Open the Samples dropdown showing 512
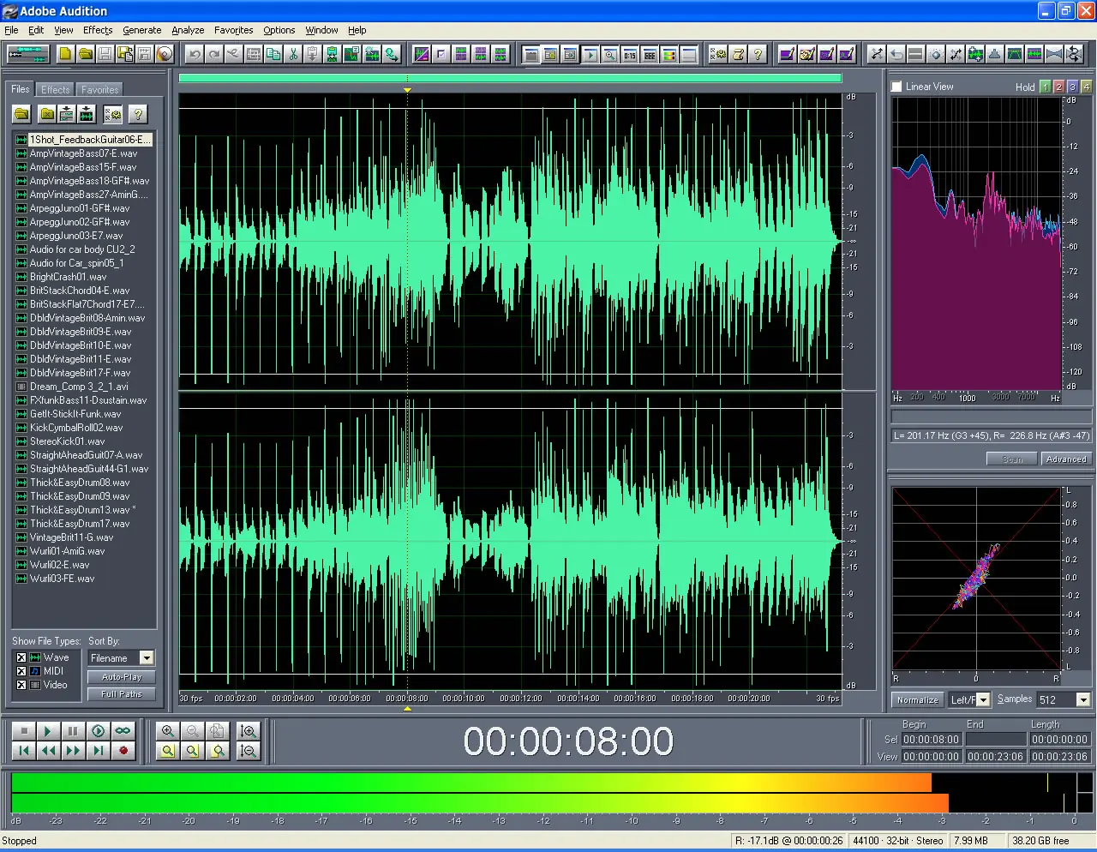The width and height of the screenshot is (1097, 852). coord(1082,699)
